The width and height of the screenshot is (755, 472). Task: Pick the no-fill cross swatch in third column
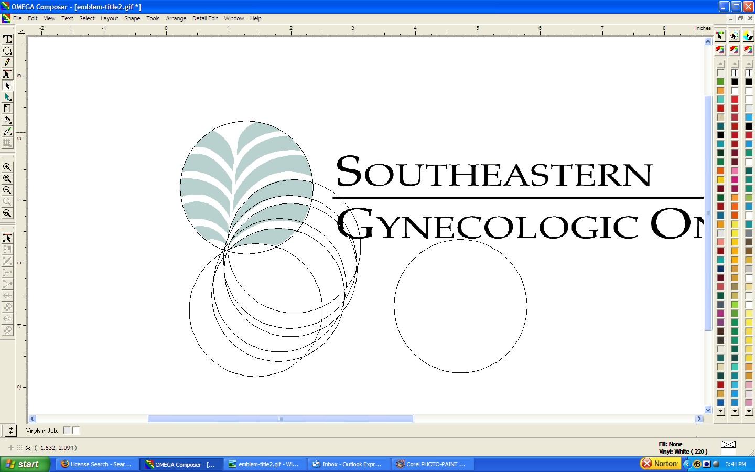(x=749, y=72)
